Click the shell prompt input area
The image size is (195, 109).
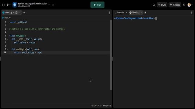click(156, 18)
